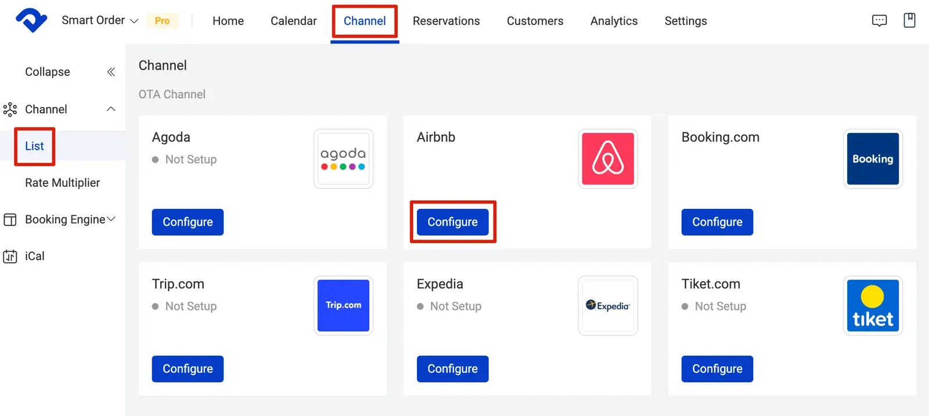Open iCal via its sidebar icon
Viewport: 929px width, 416px height.
(x=10, y=256)
